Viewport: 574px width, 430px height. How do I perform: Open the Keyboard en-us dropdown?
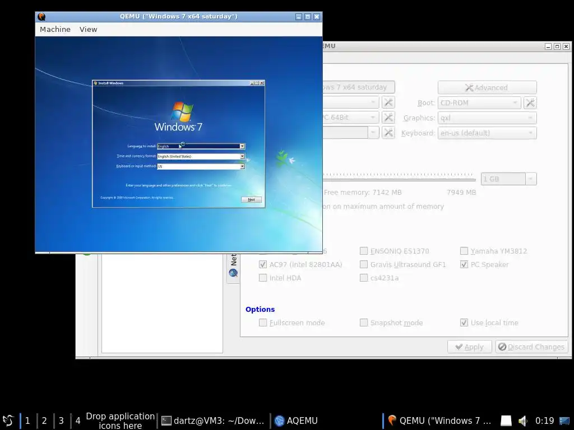click(487, 133)
